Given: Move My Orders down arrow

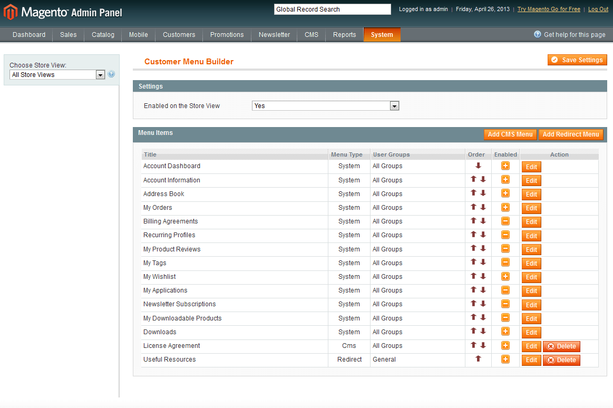Looking at the screenshot, I should tap(483, 207).
